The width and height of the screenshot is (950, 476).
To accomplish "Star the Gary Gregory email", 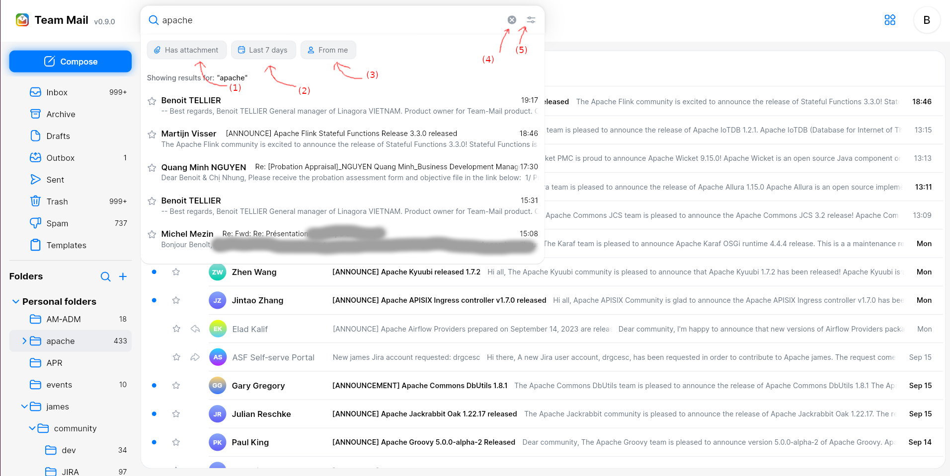I will click(176, 385).
